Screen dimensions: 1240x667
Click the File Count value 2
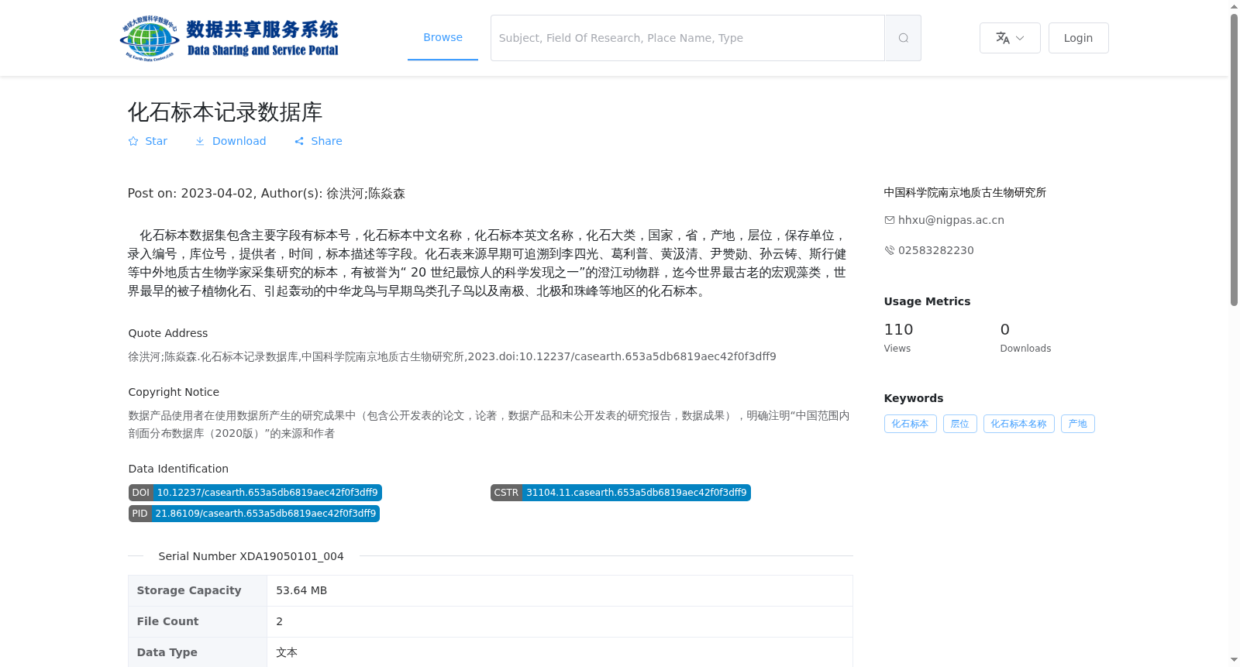[279, 621]
